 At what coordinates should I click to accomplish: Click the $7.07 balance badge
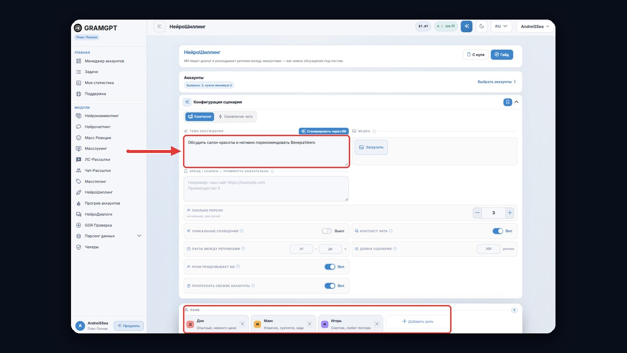[x=423, y=26]
